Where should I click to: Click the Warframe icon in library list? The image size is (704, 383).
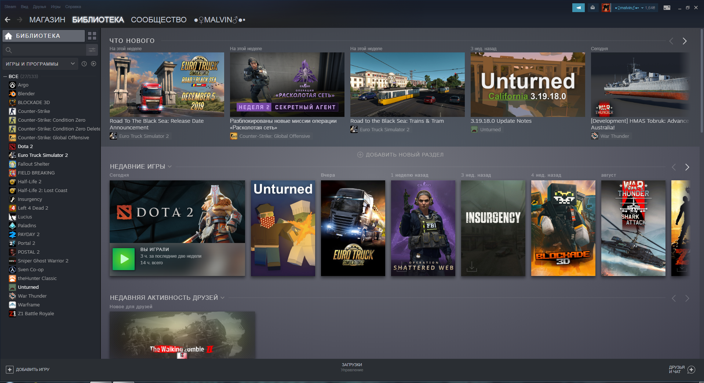[12, 305]
